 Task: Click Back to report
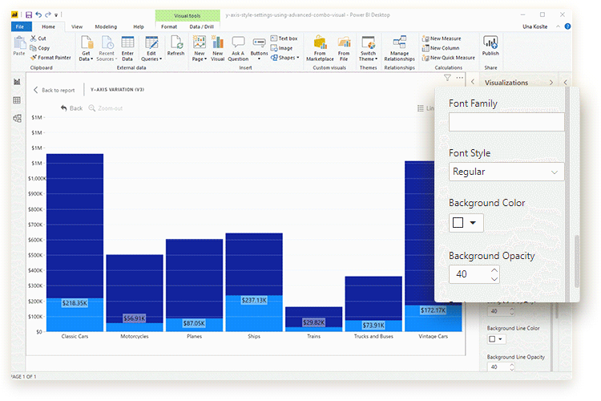pyautogui.click(x=54, y=90)
